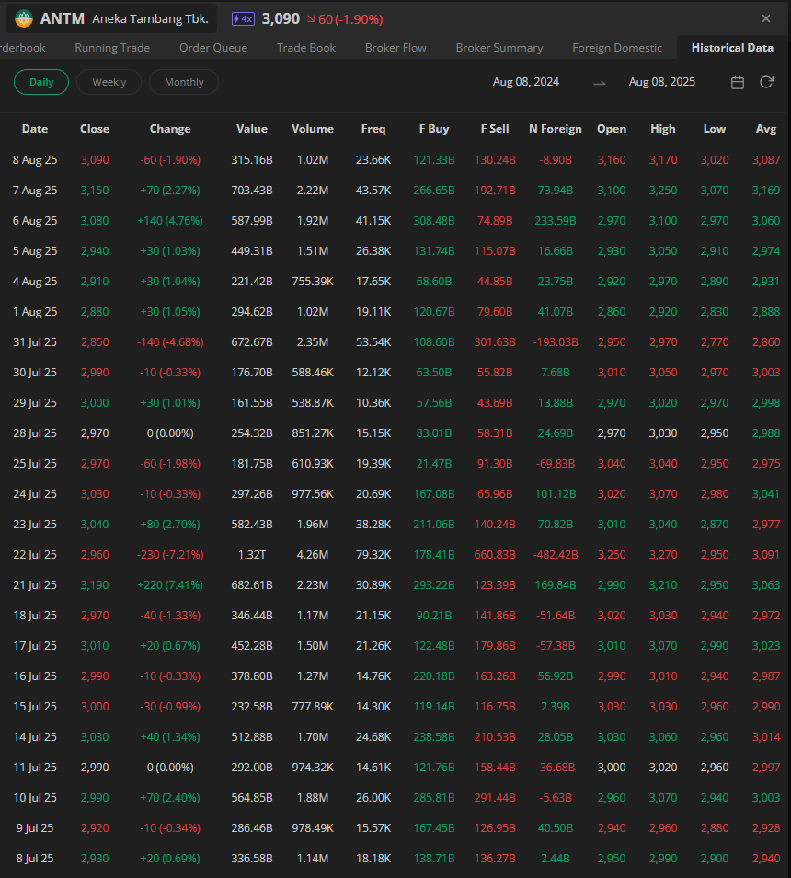Click the 233.59B net foreign cell
Viewport: 791px width, 878px height.
(x=556, y=221)
